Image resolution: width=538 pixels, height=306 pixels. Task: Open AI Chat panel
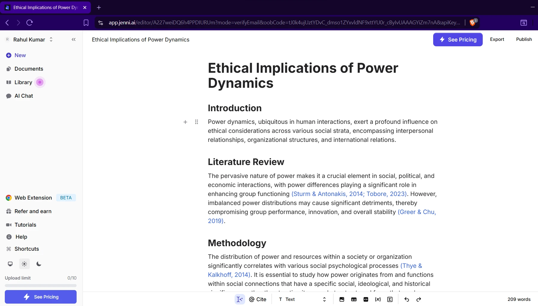[x=20, y=96]
